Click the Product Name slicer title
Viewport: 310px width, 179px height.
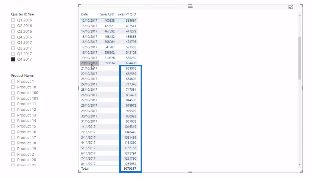tap(22, 75)
